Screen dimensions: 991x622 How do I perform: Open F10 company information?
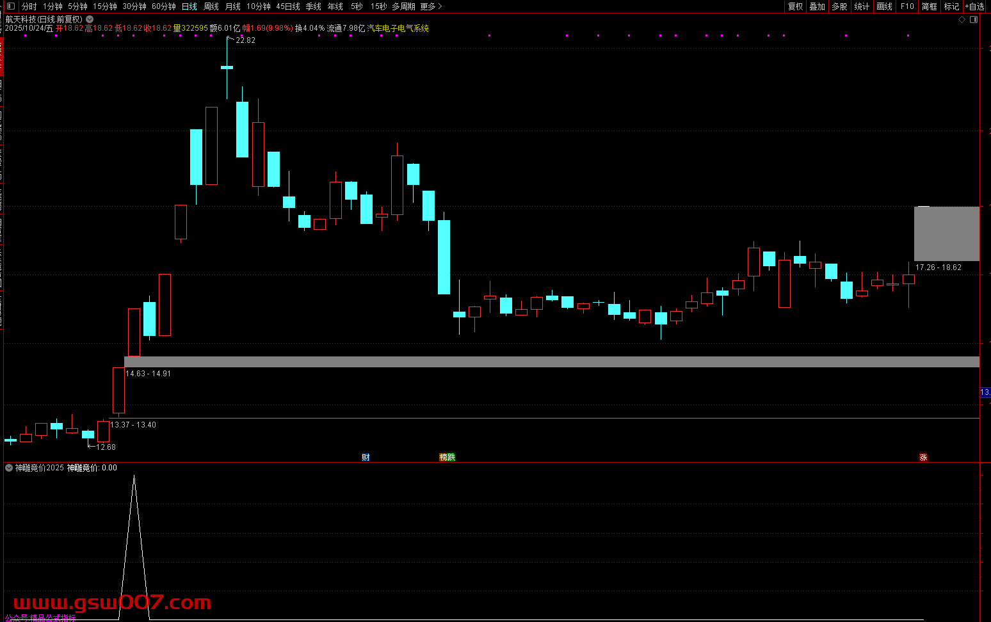click(x=907, y=6)
